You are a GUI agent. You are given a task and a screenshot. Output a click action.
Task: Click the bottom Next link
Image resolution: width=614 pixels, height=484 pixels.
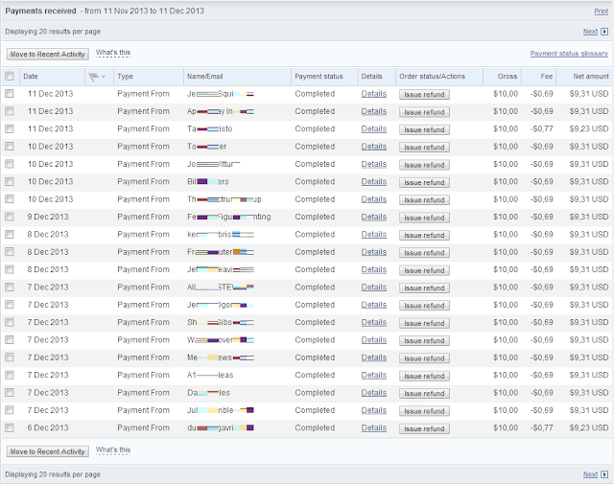(x=590, y=474)
